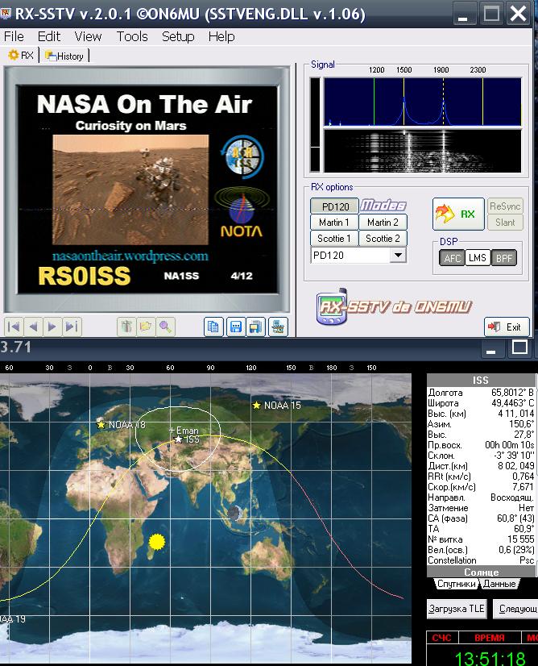Click the Slant correction button
This screenshot has width=538, height=666.
[505, 223]
